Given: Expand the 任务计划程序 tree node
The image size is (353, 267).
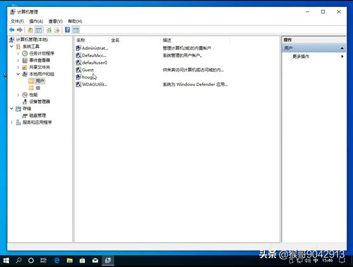Looking at the screenshot, I should click(x=18, y=54).
